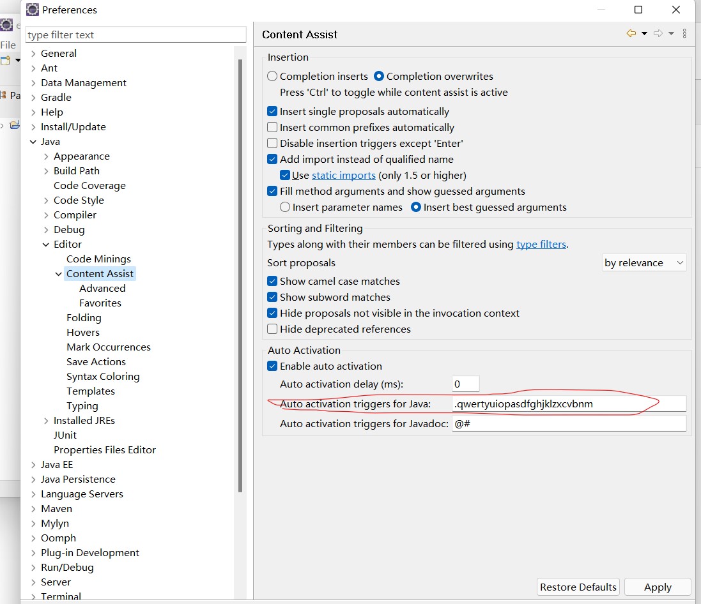The width and height of the screenshot is (701, 604).
Task: Open Save Actions preference page
Action: pyautogui.click(x=96, y=362)
